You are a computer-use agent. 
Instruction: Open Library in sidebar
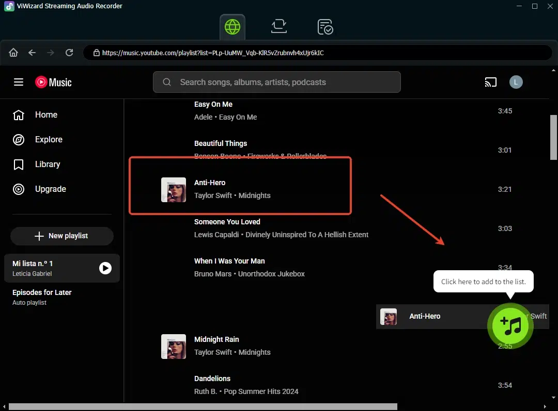pyautogui.click(x=36, y=165)
